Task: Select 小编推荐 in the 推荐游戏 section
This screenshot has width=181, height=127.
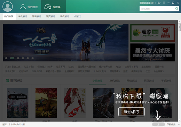Action: [x=97, y=81]
